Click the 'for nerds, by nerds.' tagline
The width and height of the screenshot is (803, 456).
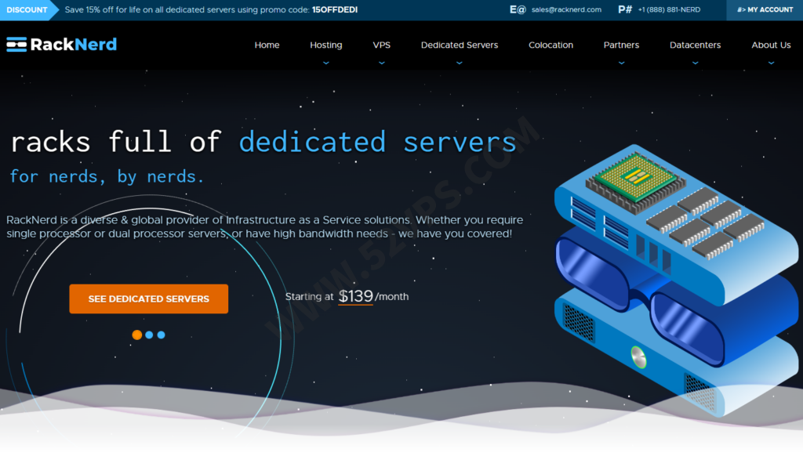coord(107,176)
